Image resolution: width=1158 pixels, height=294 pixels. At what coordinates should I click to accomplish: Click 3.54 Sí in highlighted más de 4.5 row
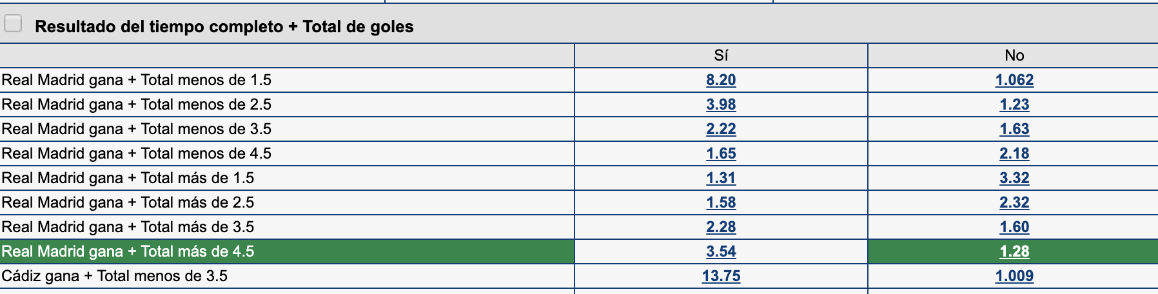[721, 251]
